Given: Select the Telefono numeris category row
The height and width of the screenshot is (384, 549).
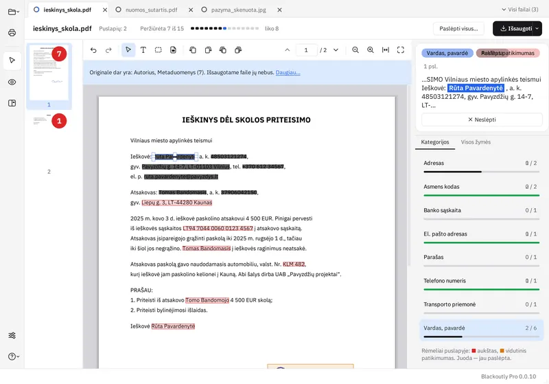Looking at the screenshot, I should coord(482,283).
